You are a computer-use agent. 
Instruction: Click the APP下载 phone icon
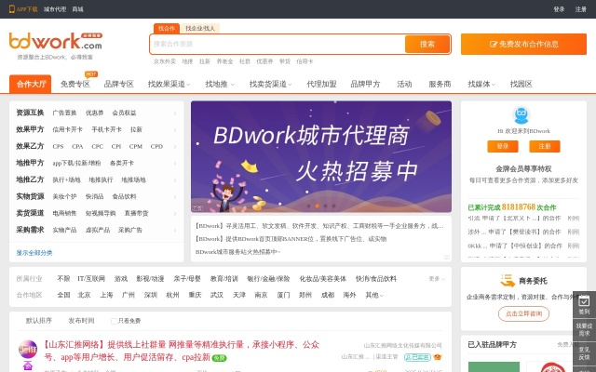point(13,8)
